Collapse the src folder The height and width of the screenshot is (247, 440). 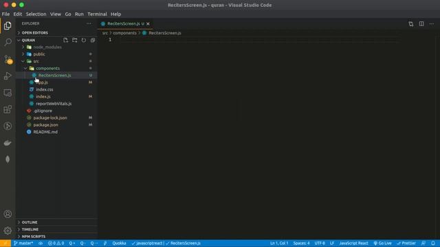coord(36,61)
